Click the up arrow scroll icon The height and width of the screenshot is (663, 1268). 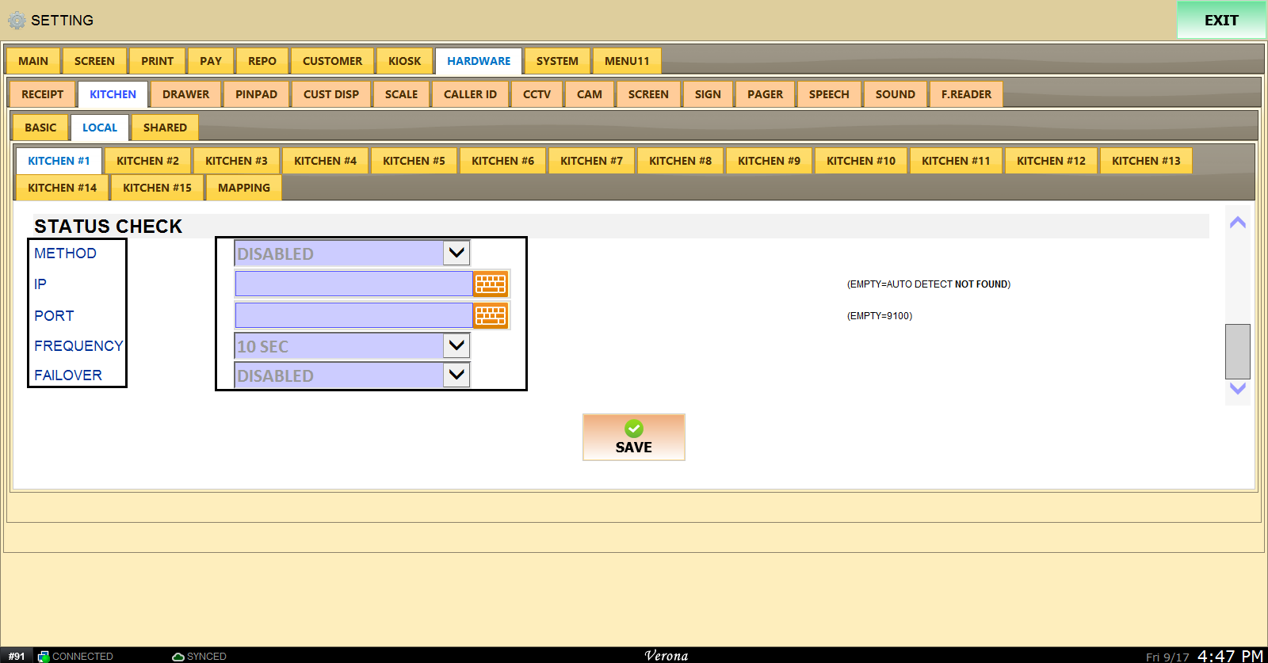coord(1238,223)
